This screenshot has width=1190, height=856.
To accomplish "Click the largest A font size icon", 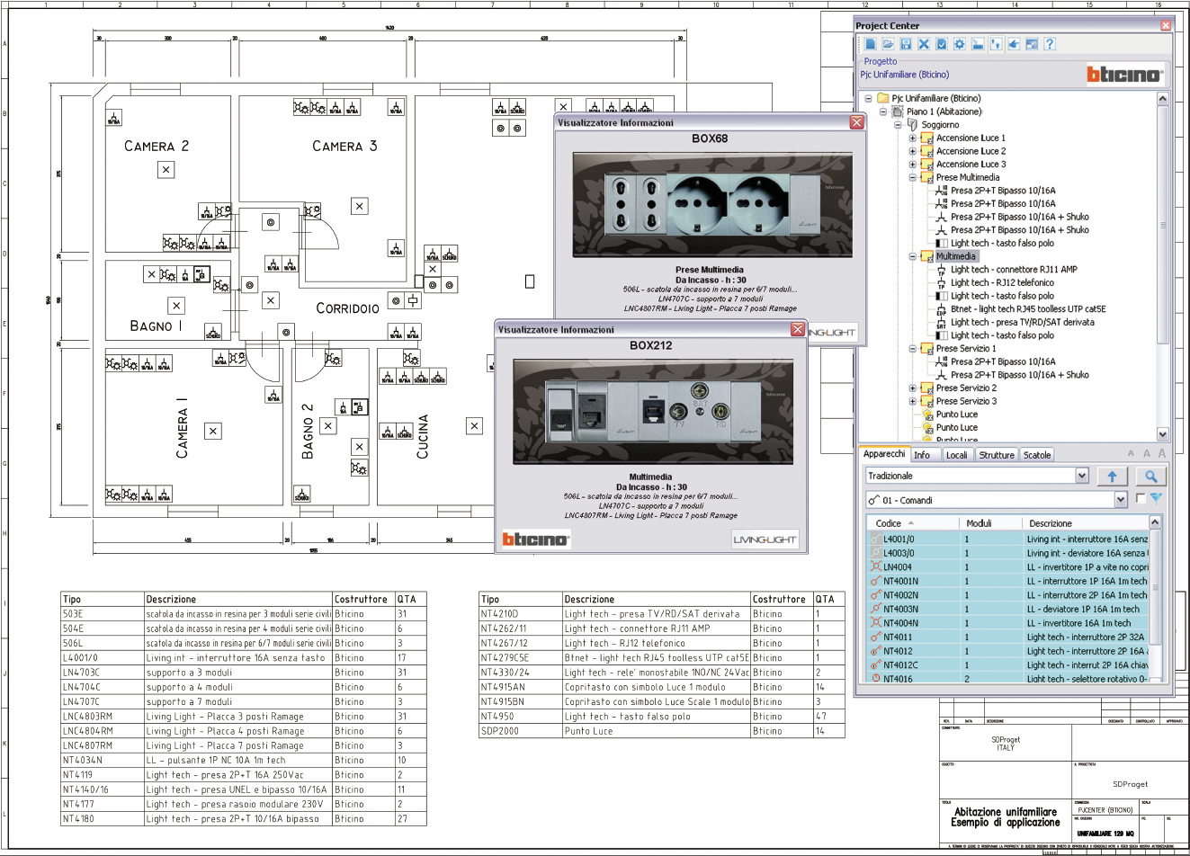I will 1161,453.
